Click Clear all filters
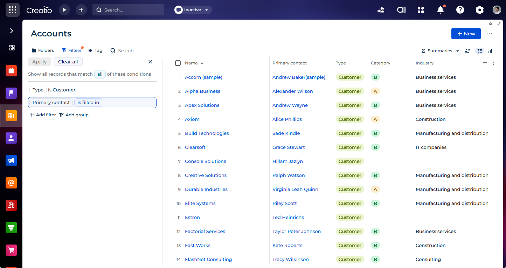The image size is (506, 268). [x=68, y=62]
